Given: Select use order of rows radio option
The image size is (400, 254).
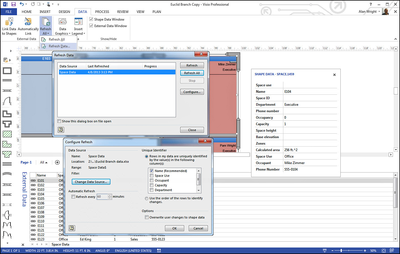Looking at the screenshot, I should (x=147, y=198).
